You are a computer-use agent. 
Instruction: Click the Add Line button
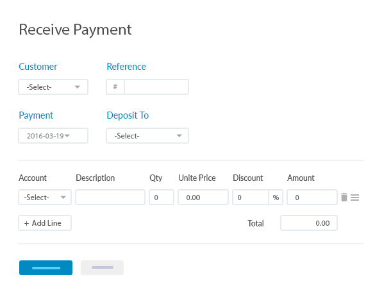[x=45, y=223]
